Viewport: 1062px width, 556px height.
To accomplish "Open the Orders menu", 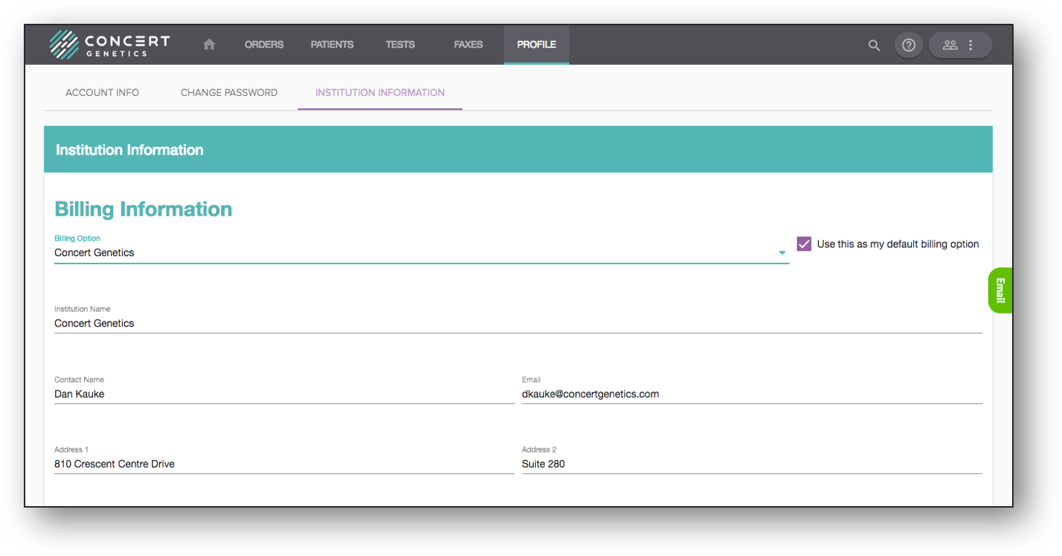I will click(264, 45).
